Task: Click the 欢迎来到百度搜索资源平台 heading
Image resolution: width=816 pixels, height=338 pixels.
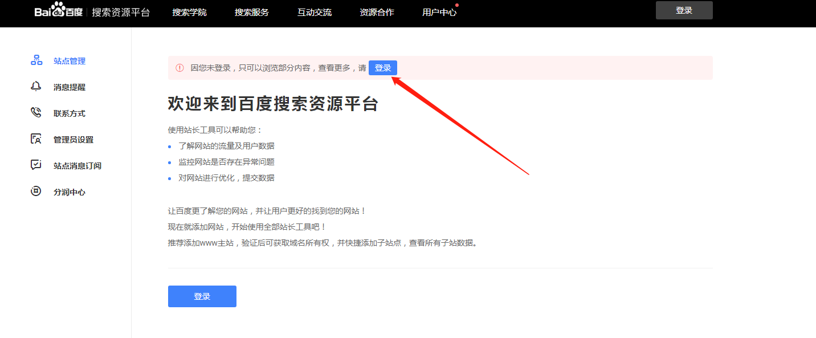Action: click(x=273, y=104)
